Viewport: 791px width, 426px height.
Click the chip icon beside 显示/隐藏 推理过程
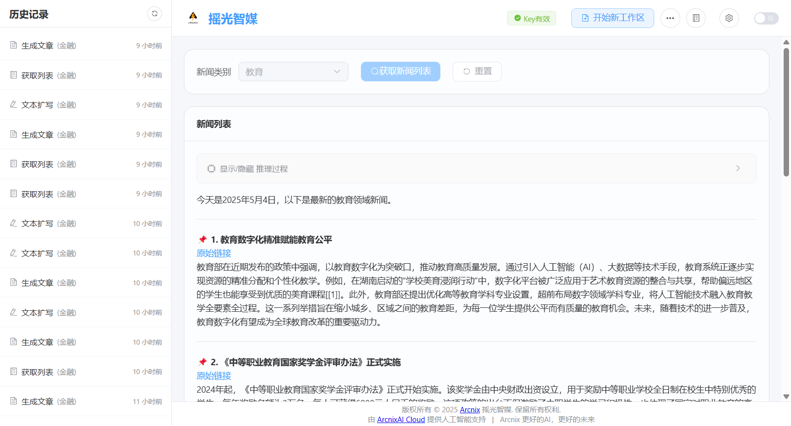[211, 169]
